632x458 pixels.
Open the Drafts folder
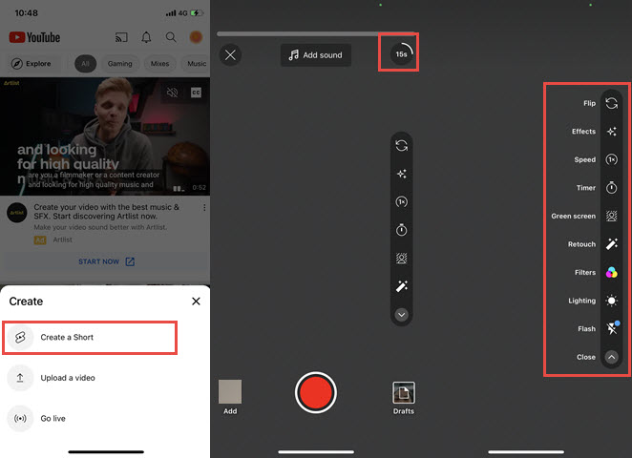pyautogui.click(x=404, y=393)
